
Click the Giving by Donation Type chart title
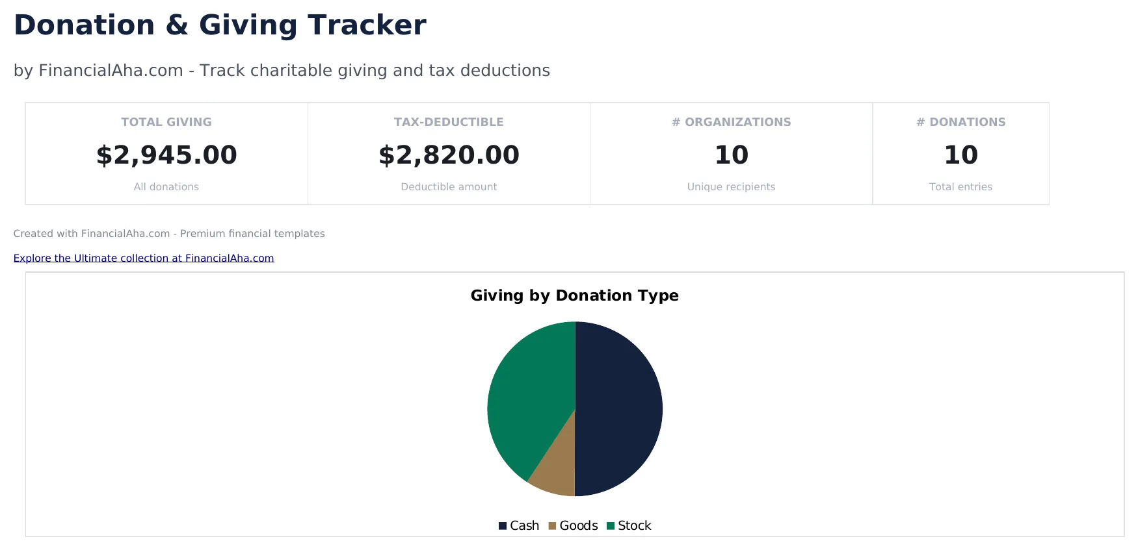point(574,295)
